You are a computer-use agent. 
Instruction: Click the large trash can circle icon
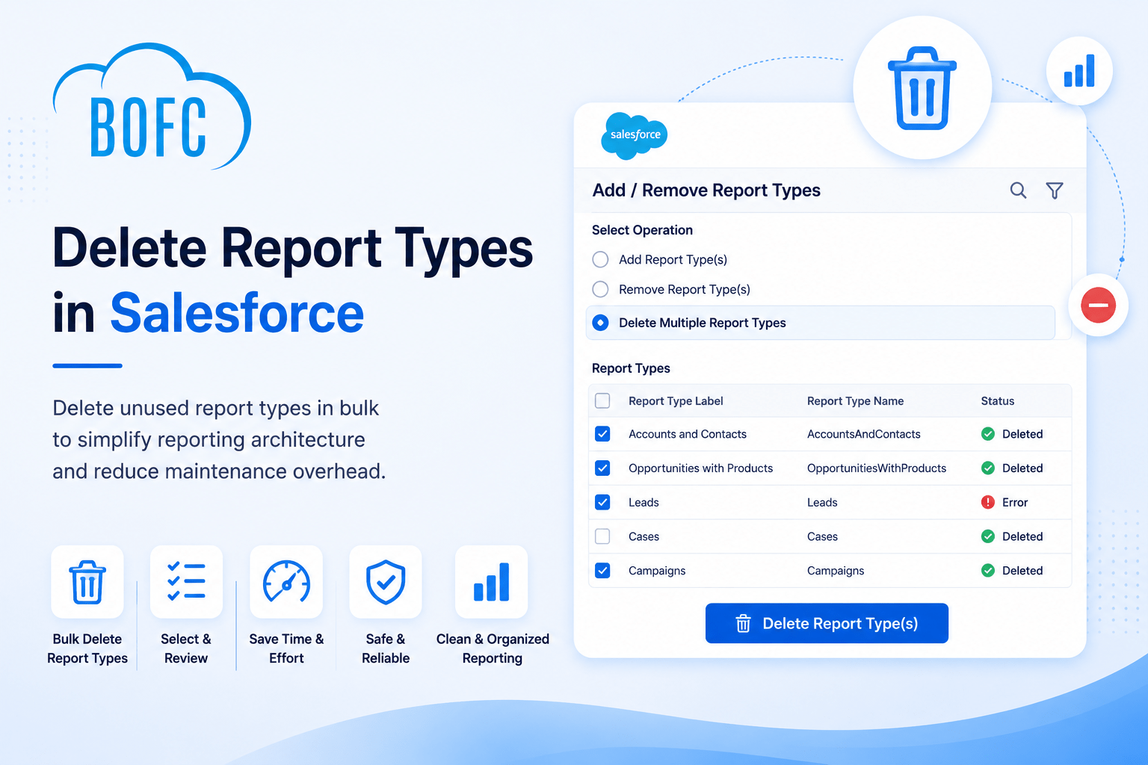pyautogui.click(x=922, y=87)
